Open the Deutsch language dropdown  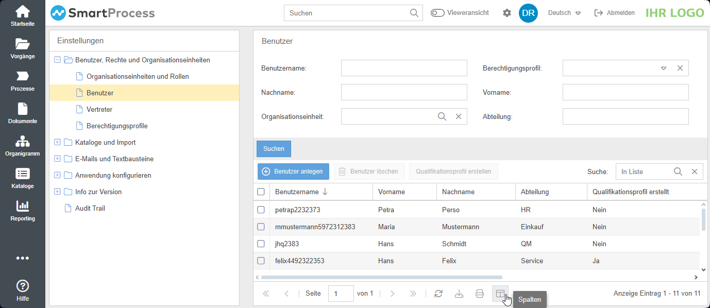pos(564,13)
